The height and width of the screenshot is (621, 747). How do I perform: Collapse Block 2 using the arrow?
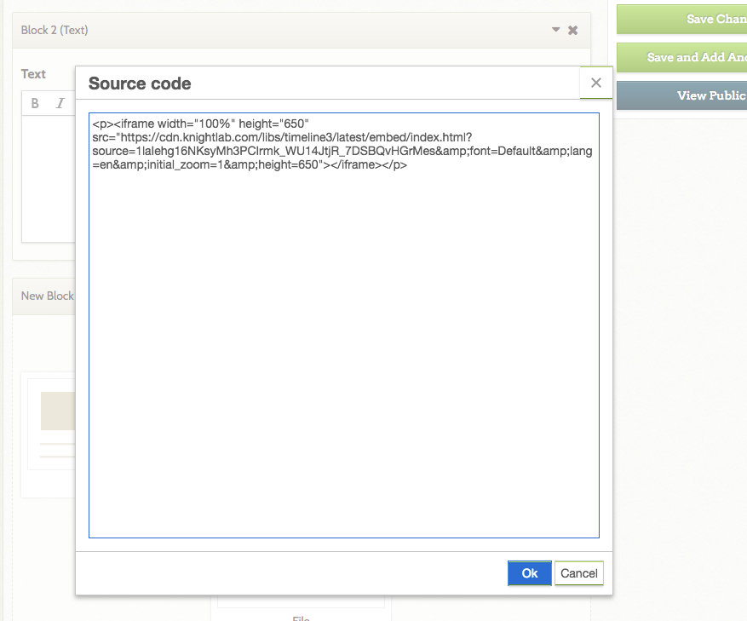click(x=556, y=30)
